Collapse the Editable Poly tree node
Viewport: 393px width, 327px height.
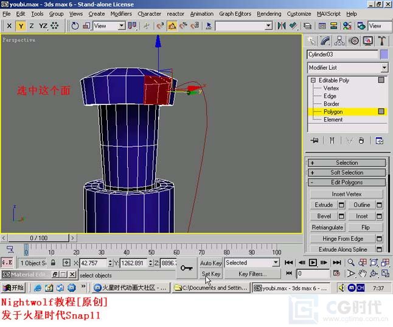click(x=313, y=80)
